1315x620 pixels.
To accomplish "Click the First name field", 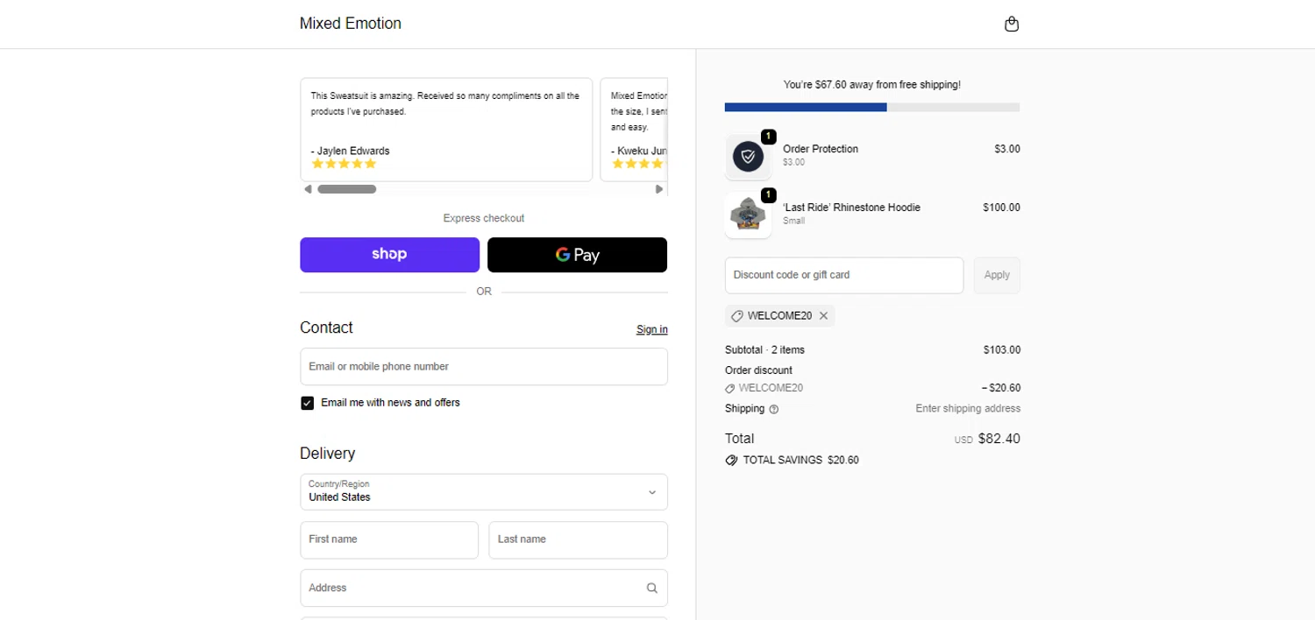I will 389,540.
